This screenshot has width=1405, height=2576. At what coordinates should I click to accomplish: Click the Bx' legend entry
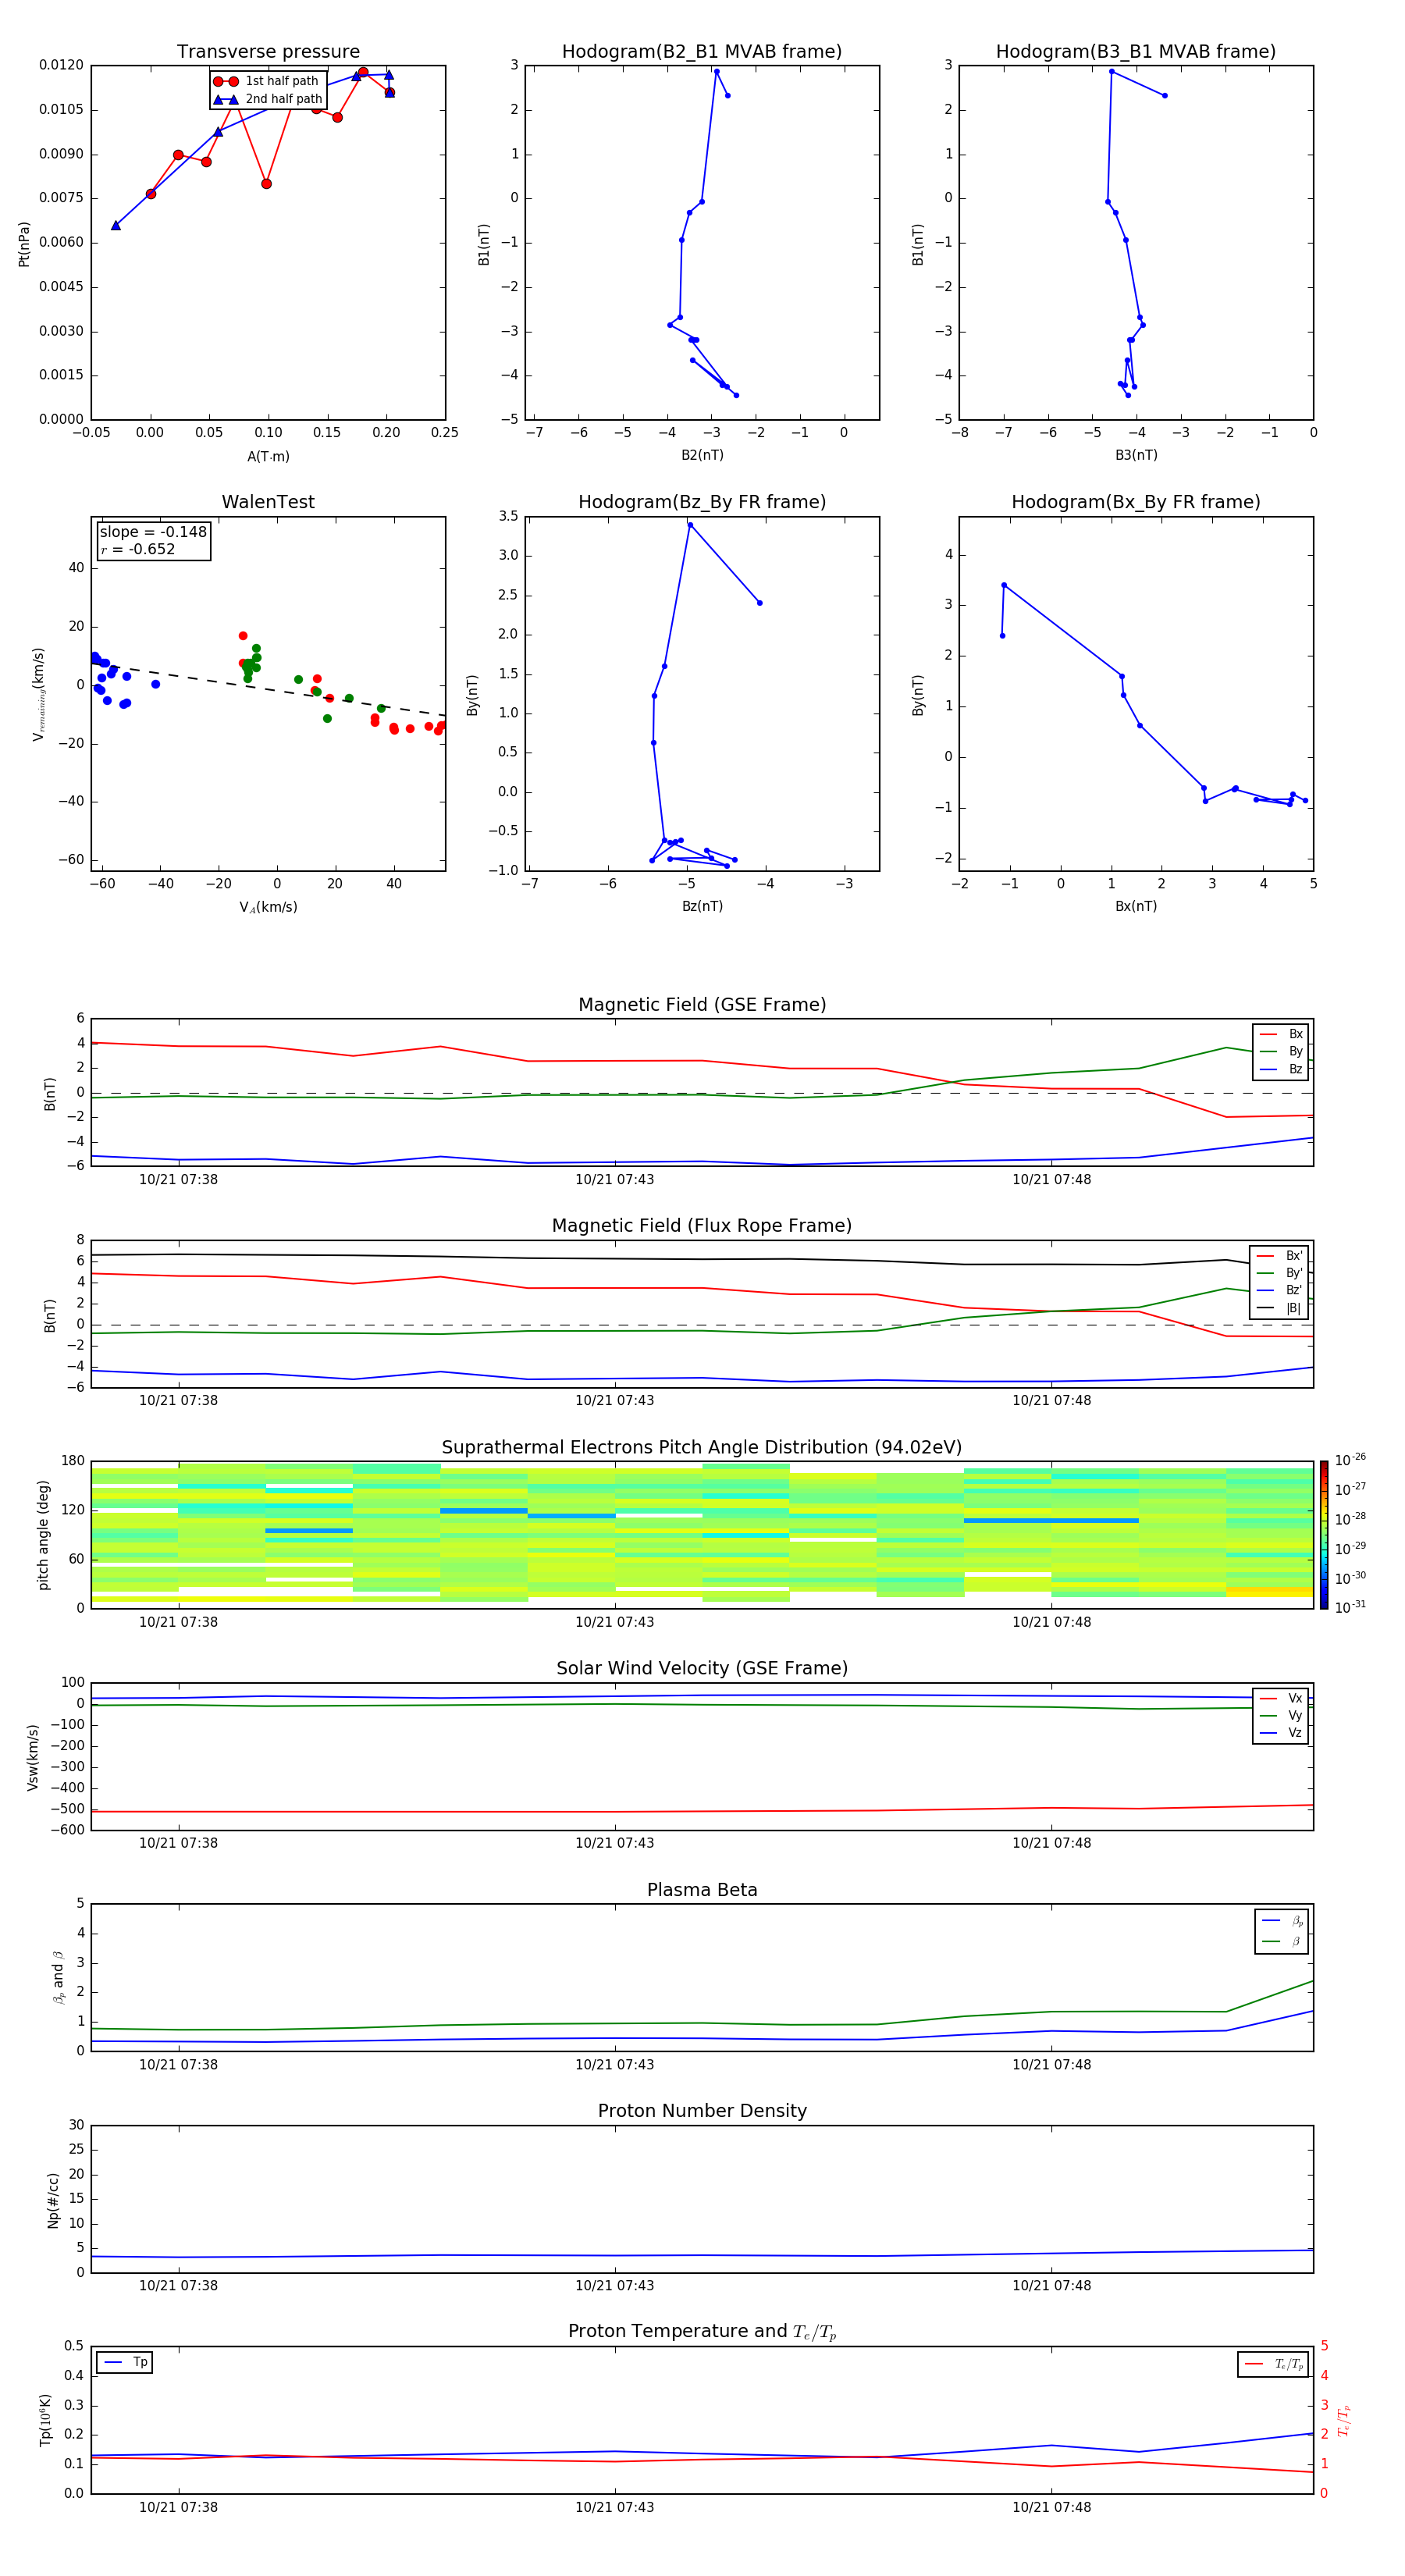tap(1280, 1256)
